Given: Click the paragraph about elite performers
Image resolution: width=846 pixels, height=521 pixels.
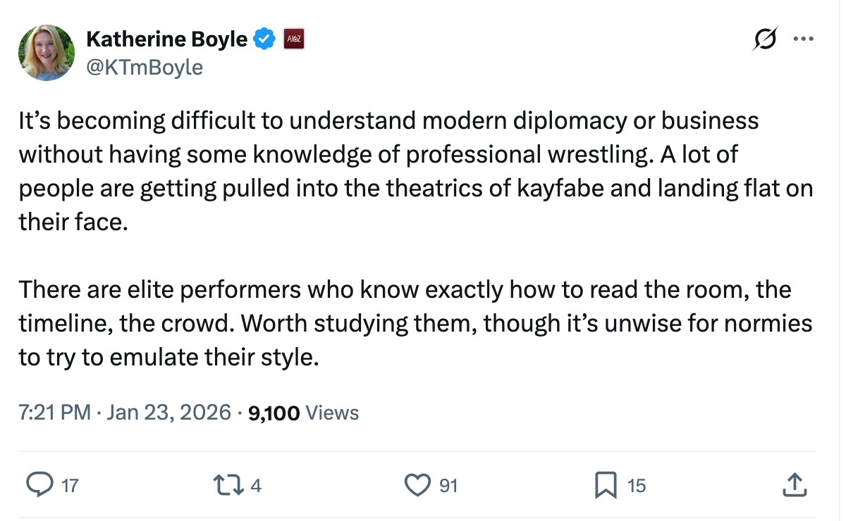Looking at the screenshot, I should click(x=416, y=323).
